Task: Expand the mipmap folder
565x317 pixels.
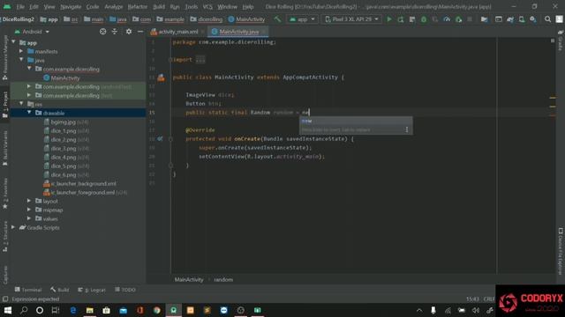Action: [29, 210]
